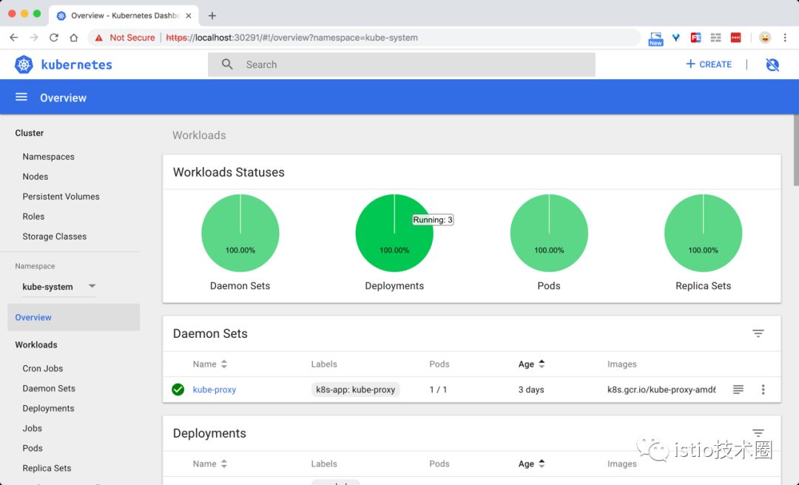The height and width of the screenshot is (485, 799).
Task: Open the Nodes section in sidebar
Action: click(x=36, y=176)
